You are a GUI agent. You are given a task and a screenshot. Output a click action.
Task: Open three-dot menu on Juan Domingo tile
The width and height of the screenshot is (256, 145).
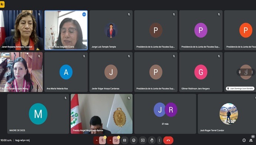pyautogui.click(x=252, y=72)
